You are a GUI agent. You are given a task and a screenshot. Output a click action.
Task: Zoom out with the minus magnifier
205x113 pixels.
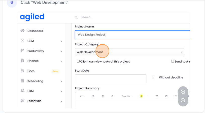(183, 101)
